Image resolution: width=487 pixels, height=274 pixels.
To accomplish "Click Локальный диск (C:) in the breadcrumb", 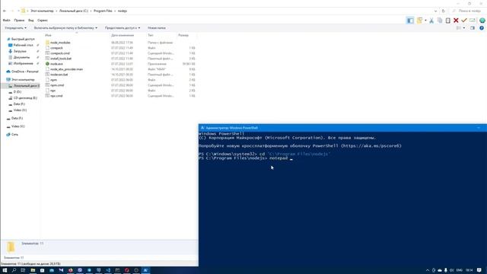I will 74,11.
